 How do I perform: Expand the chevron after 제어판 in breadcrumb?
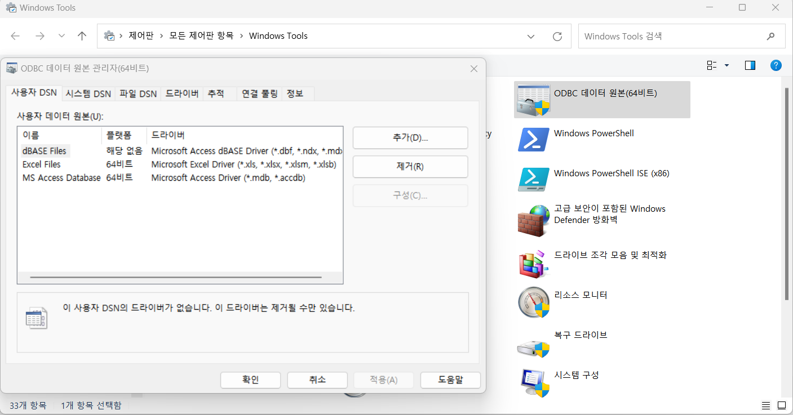tap(161, 36)
